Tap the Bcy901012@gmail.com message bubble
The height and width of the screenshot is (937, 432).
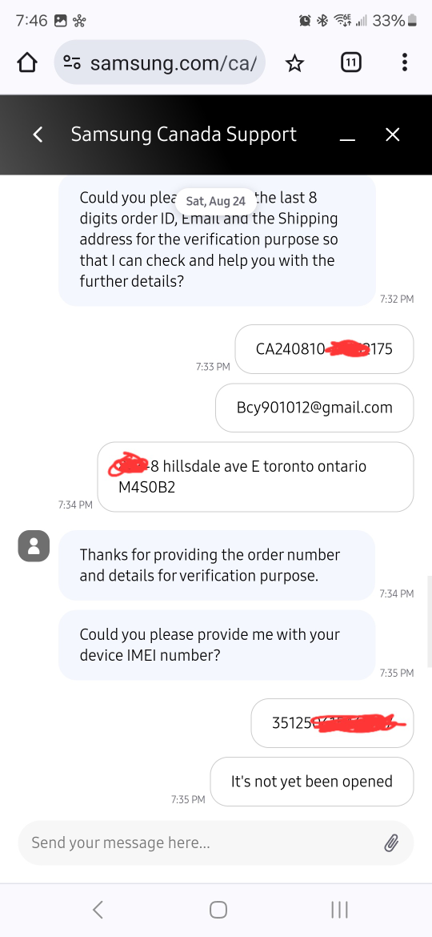pos(314,408)
